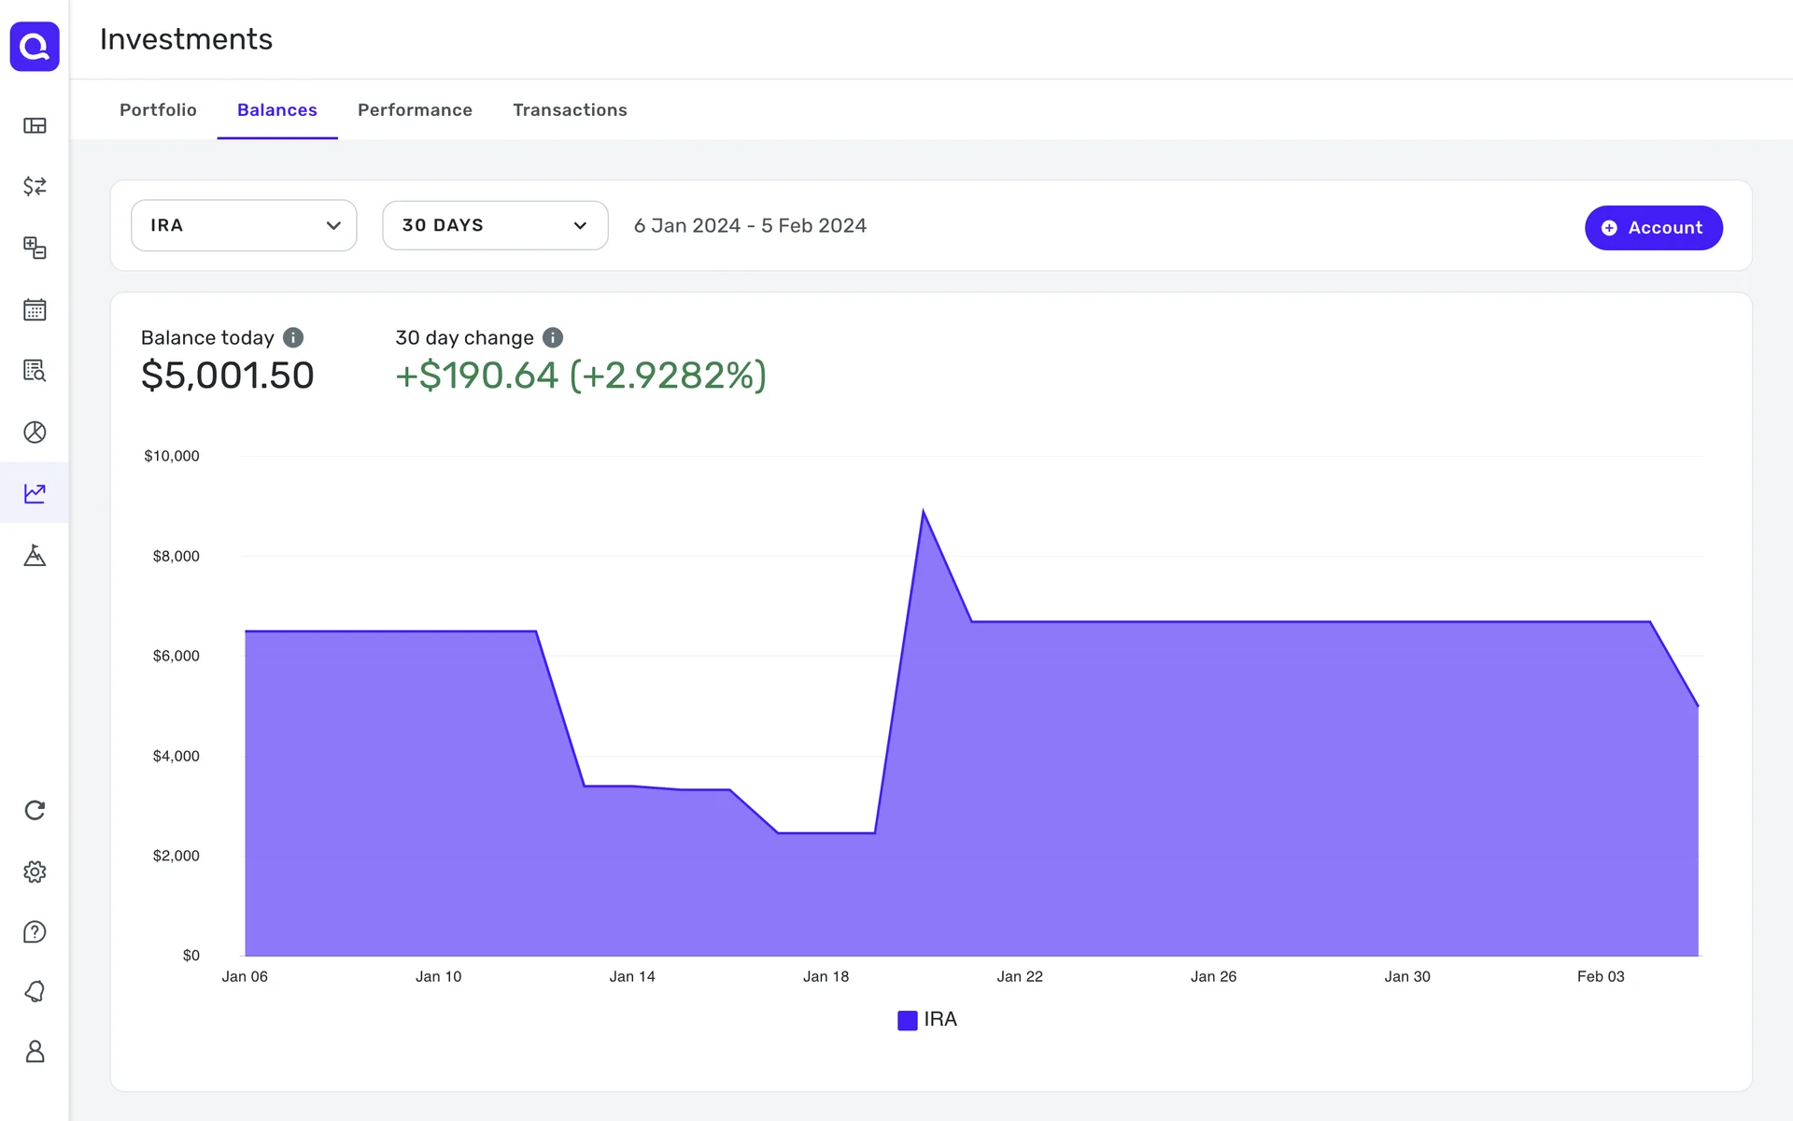Open the goals mountain sidebar icon
The image size is (1793, 1121).
click(35, 555)
